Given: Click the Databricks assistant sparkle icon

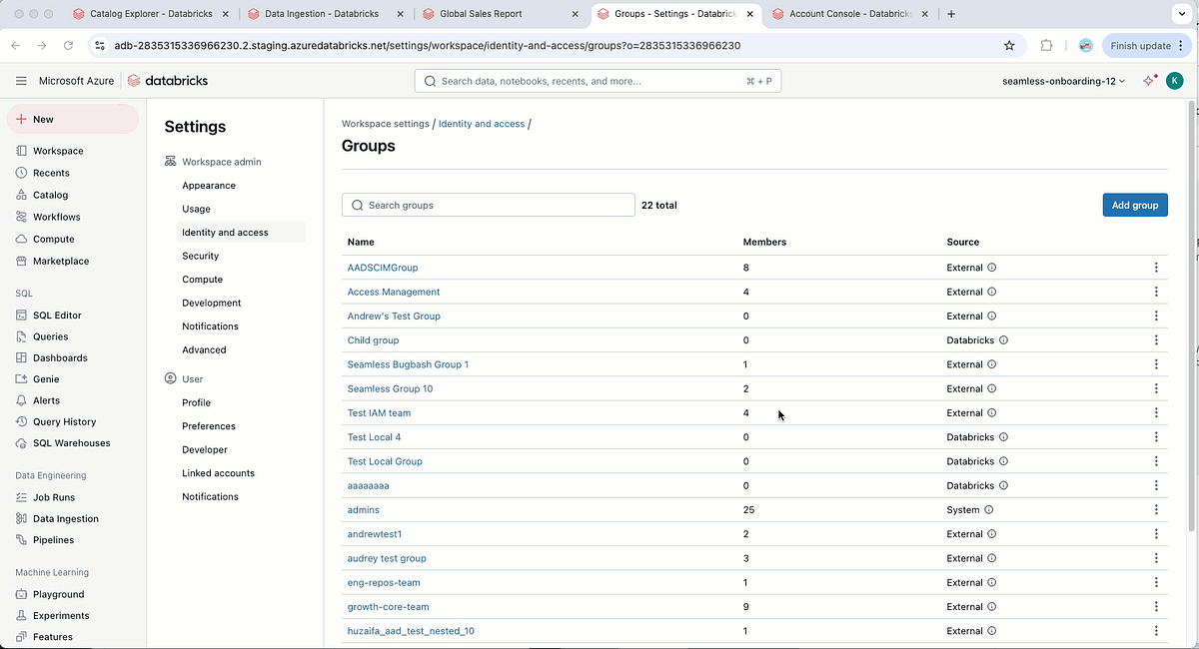Looking at the screenshot, I should [x=1148, y=80].
